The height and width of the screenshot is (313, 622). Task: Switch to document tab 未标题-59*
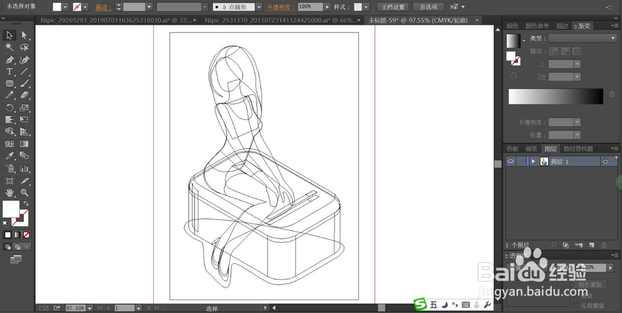[x=418, y=21]
